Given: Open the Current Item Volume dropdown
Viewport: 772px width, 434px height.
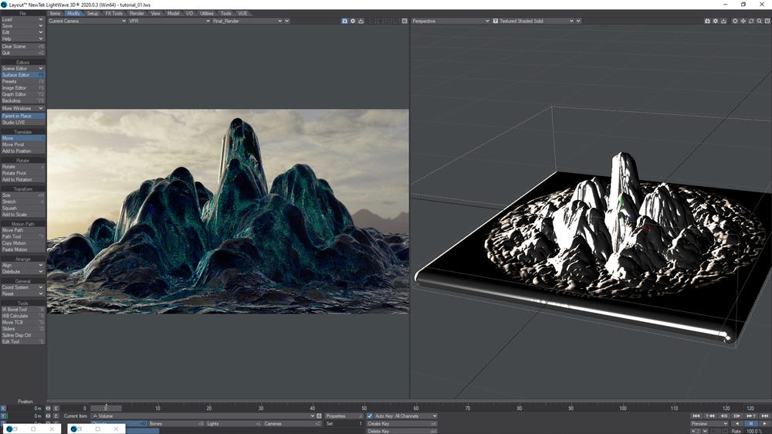Looking at the screenshot, I should tap(203, 416).
